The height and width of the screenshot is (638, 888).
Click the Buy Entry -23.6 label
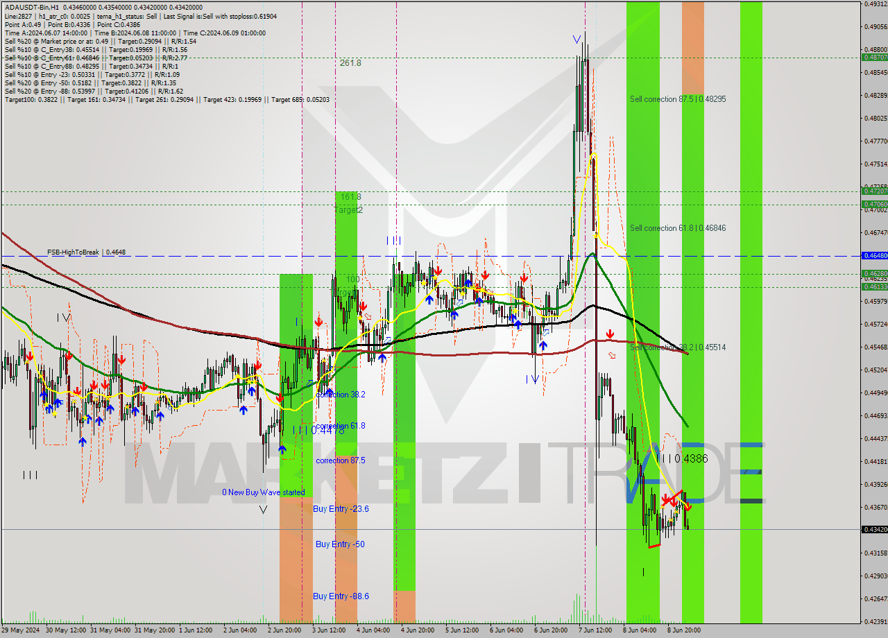[x=341, y=509]
